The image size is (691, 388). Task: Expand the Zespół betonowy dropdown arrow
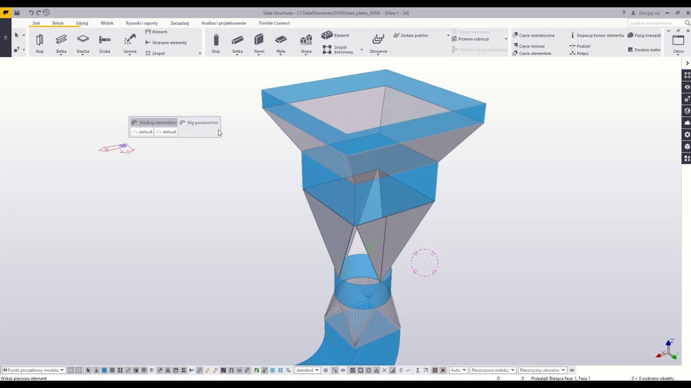(362, 50)
